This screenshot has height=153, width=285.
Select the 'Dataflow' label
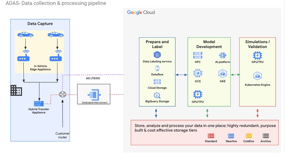(157, 74)
